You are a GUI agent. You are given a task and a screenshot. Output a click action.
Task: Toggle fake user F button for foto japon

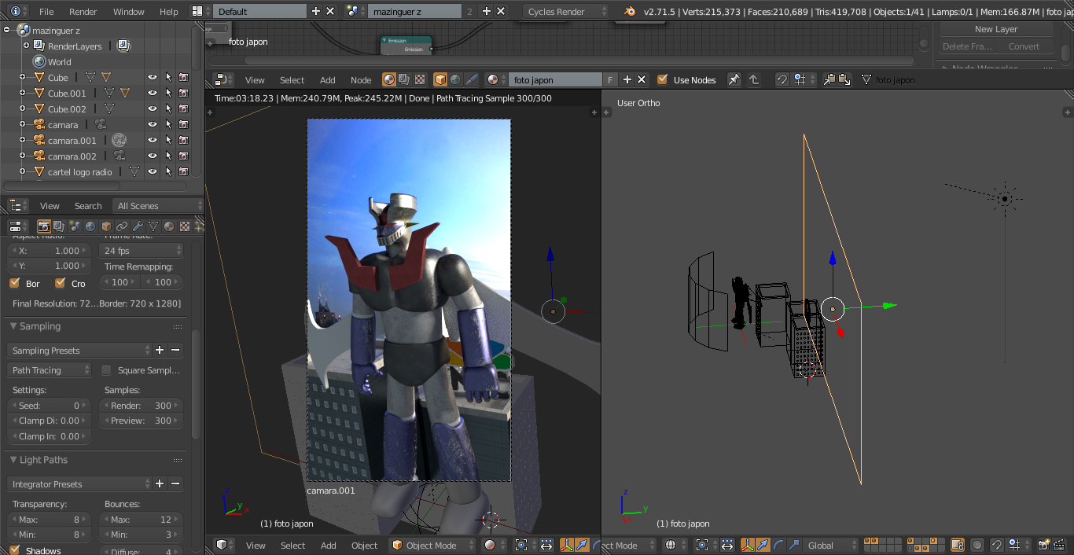pos(610,79)
